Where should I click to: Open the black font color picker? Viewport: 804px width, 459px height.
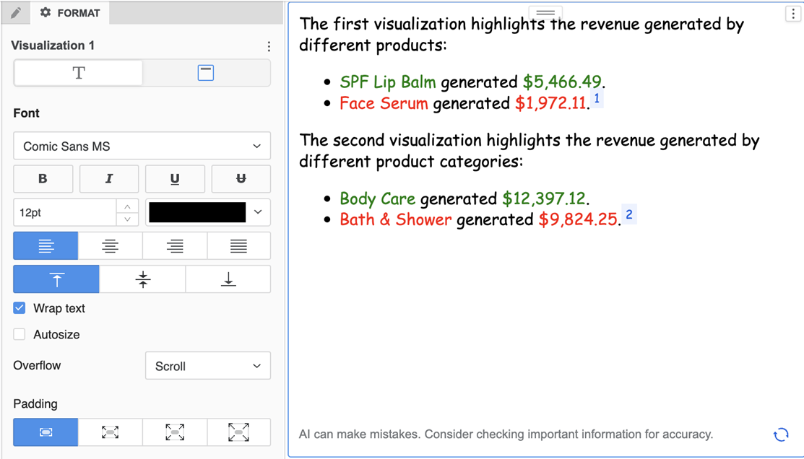click(x=207, y=212)
